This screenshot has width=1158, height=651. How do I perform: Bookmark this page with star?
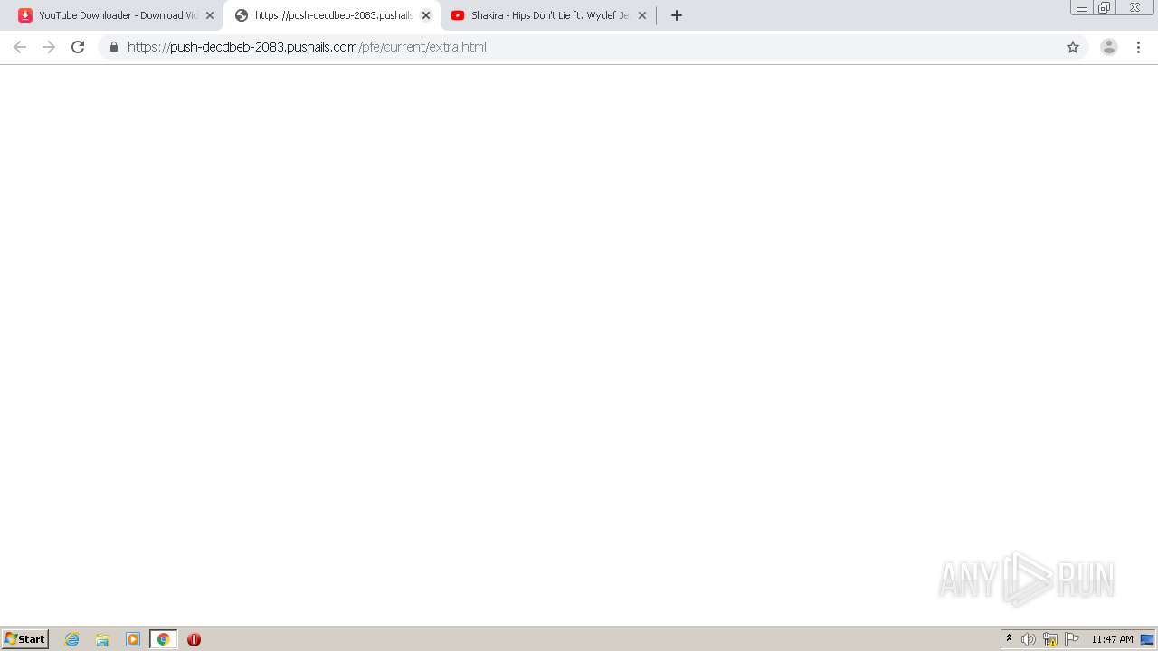[1073, 47]
